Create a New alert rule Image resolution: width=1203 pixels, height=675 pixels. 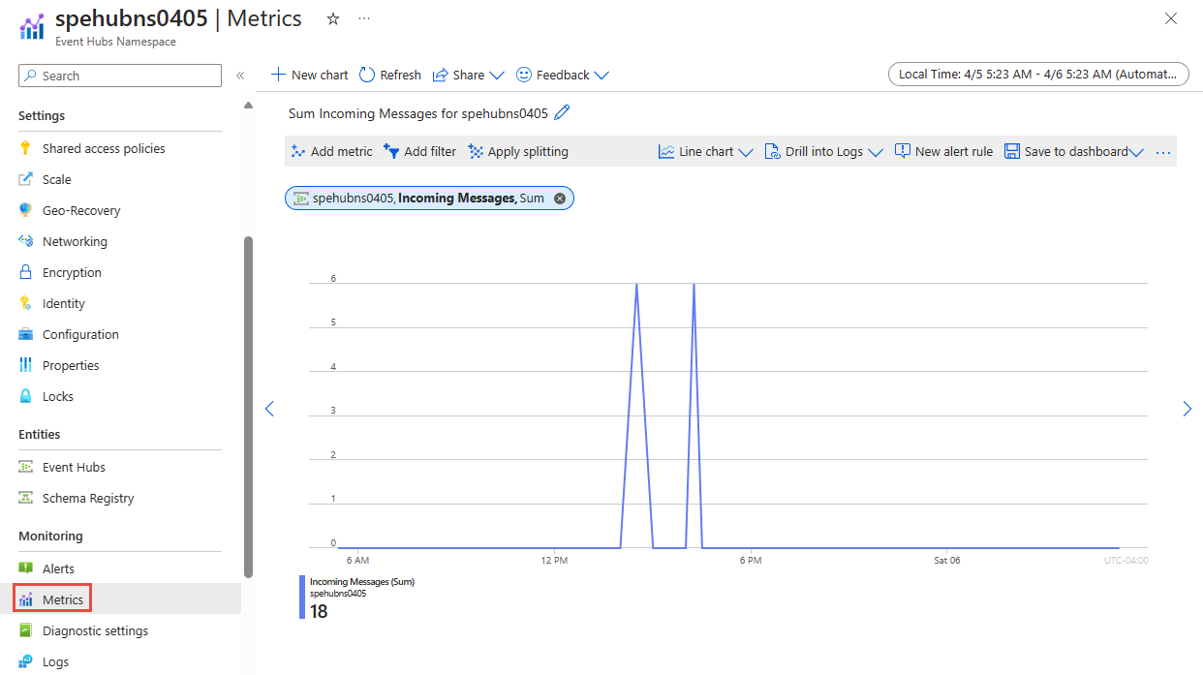(x=943, y=152)
